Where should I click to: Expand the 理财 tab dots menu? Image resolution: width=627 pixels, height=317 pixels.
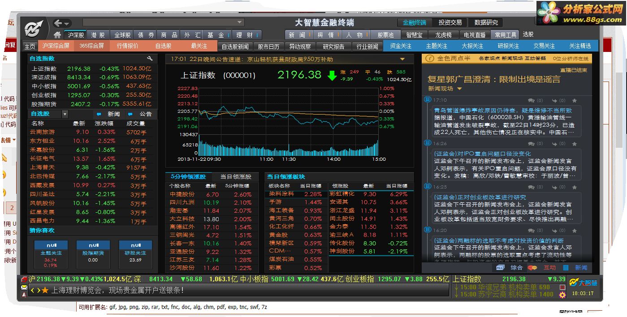pos(257,35)
